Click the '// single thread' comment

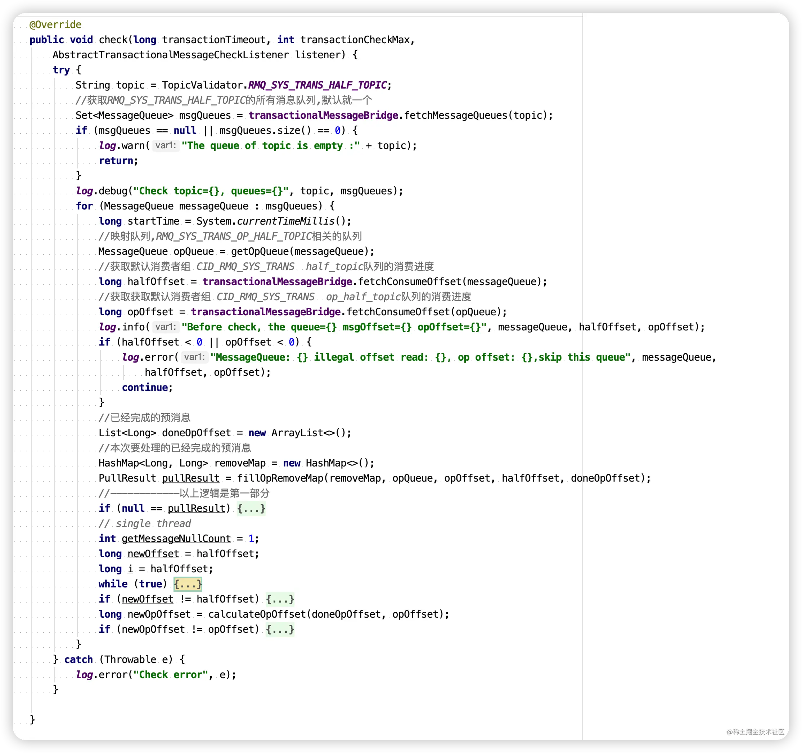click(144, 523)
